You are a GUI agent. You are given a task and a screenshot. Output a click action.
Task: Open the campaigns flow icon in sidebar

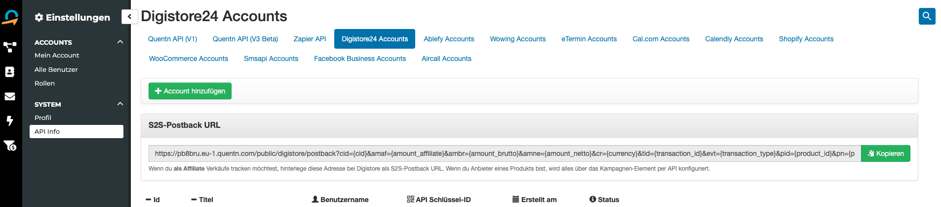[10, 47]
